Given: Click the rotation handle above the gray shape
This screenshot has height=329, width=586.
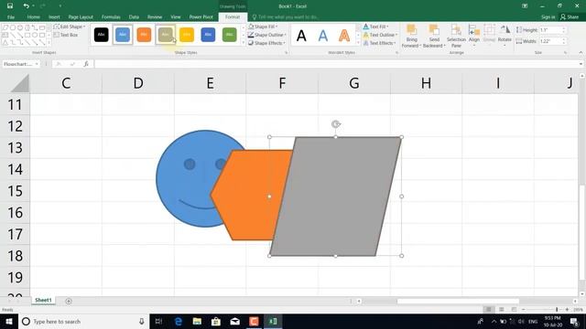Looking at the screenshot, I should [x=336, y=124].
